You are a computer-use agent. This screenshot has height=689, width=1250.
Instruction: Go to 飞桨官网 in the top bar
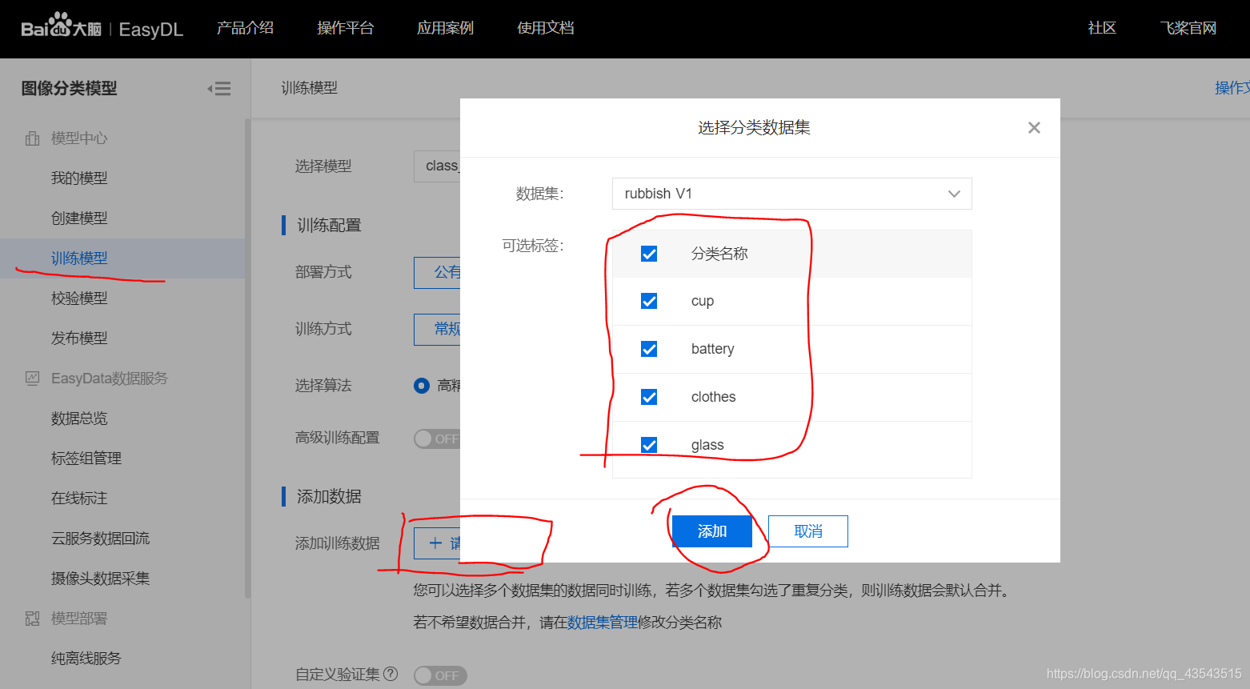coord(1188,28)
